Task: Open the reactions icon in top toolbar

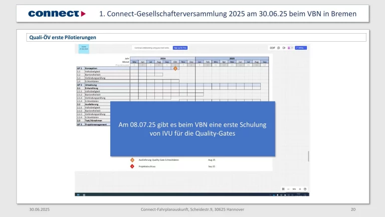Action: coord(278,48)
